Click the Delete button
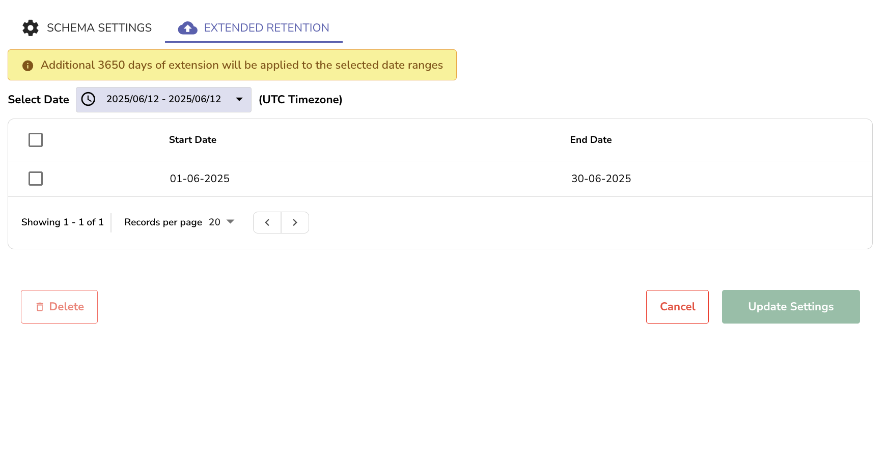The width and height of the screenshot is (887, 467). pos(59,306)
